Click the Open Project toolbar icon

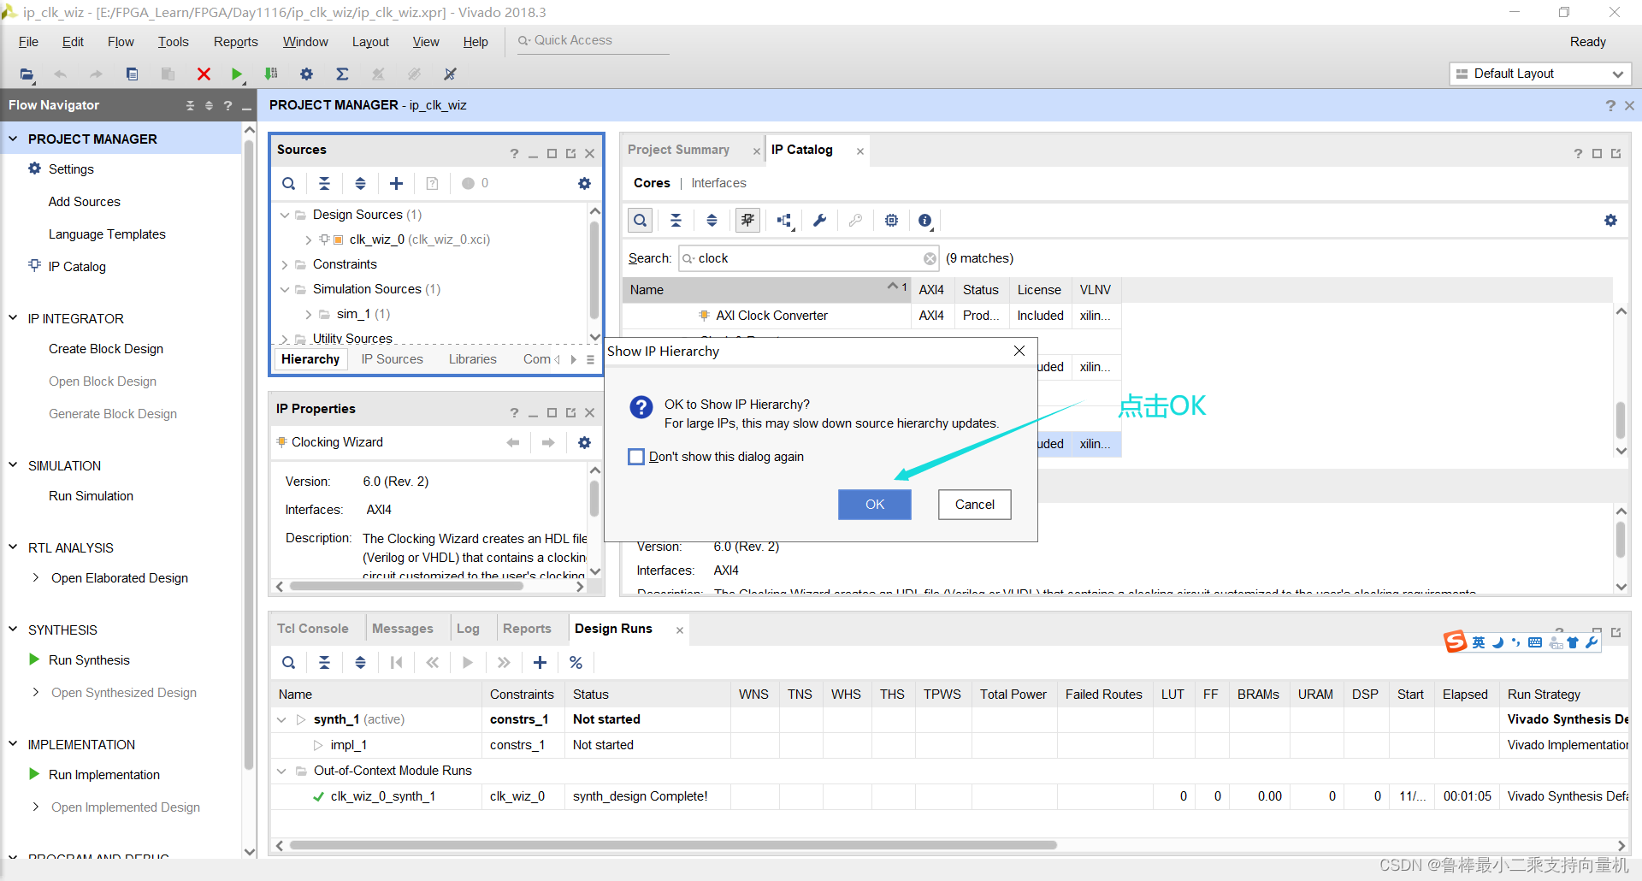(27, 74)
